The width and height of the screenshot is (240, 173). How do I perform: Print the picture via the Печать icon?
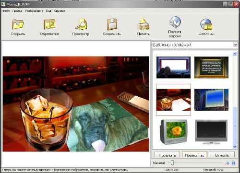pyautogui.click(x=144, y=27)
